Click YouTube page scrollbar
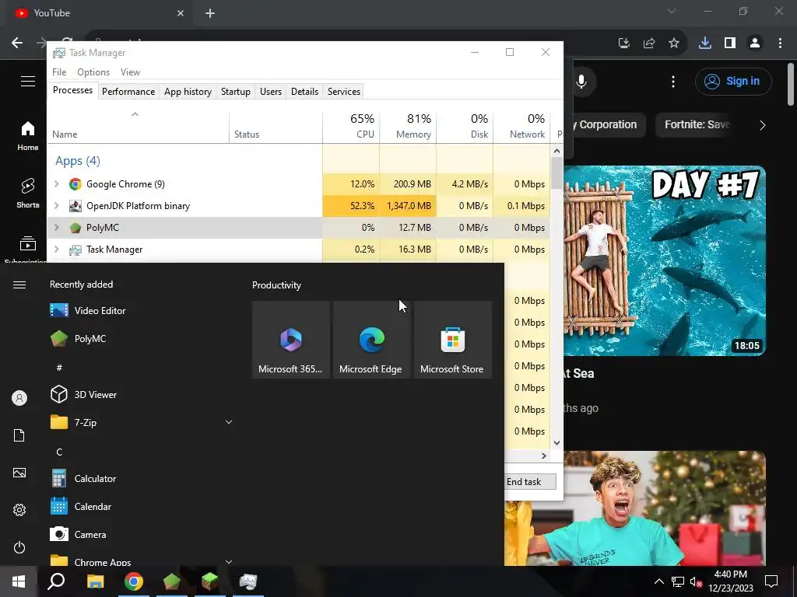The width and height of the screenshot is (797, 597). click(791, 84)
